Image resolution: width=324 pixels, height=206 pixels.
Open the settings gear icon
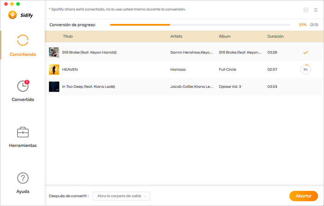click(306, 10)
